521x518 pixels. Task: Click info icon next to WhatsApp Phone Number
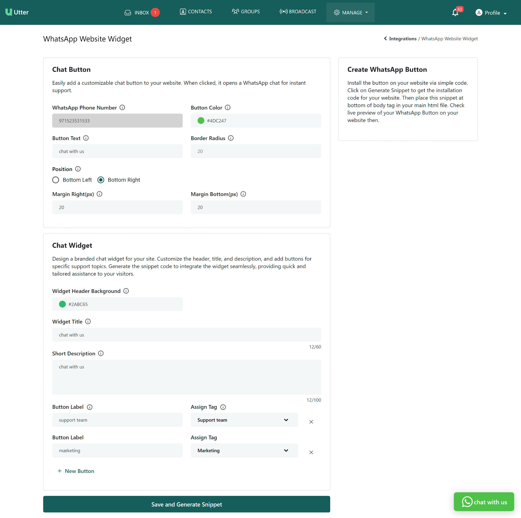(x=122, y=107)
